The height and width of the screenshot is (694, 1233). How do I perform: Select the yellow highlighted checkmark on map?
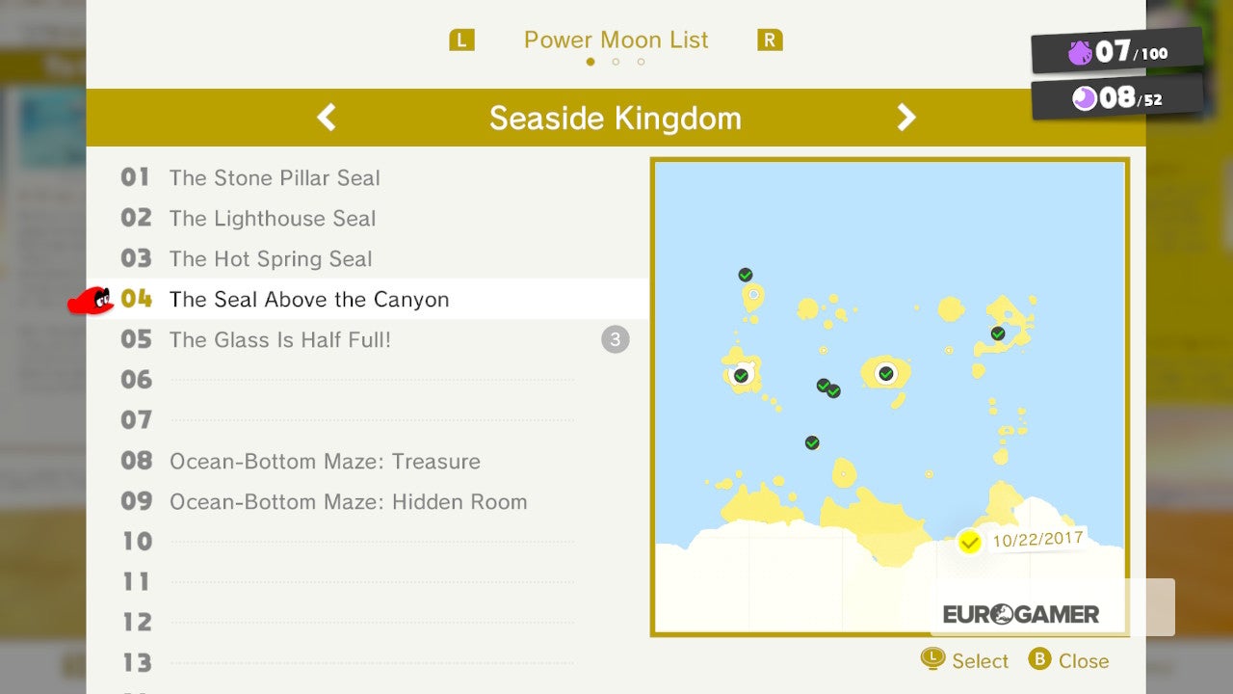[x=970, y=543]
